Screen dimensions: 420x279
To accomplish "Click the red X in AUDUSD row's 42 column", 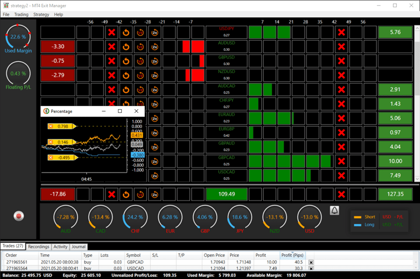I will (341, 47).
